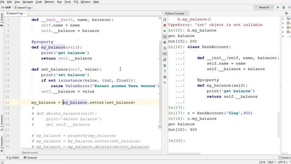Open the Refactor menu
Viewport: 291px width, 164px height.
(x=50, y=2)
